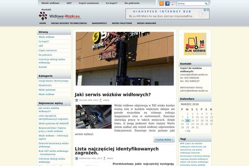Open recent post Lista najczęściej identyfikowanych zagrożeń
Viewport: 249px width, 166px height.
54,117
